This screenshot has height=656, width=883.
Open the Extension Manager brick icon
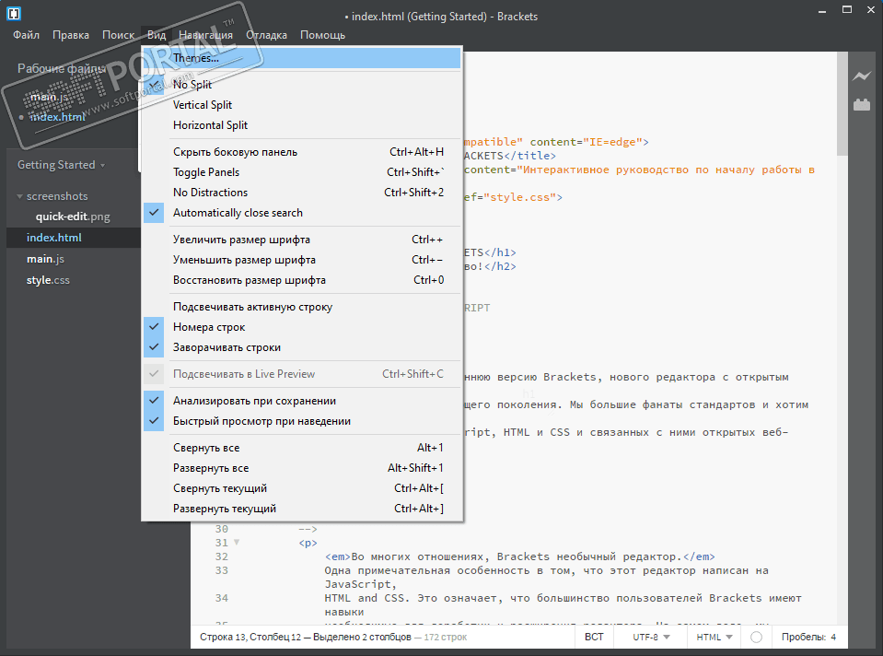click(862, 104)
